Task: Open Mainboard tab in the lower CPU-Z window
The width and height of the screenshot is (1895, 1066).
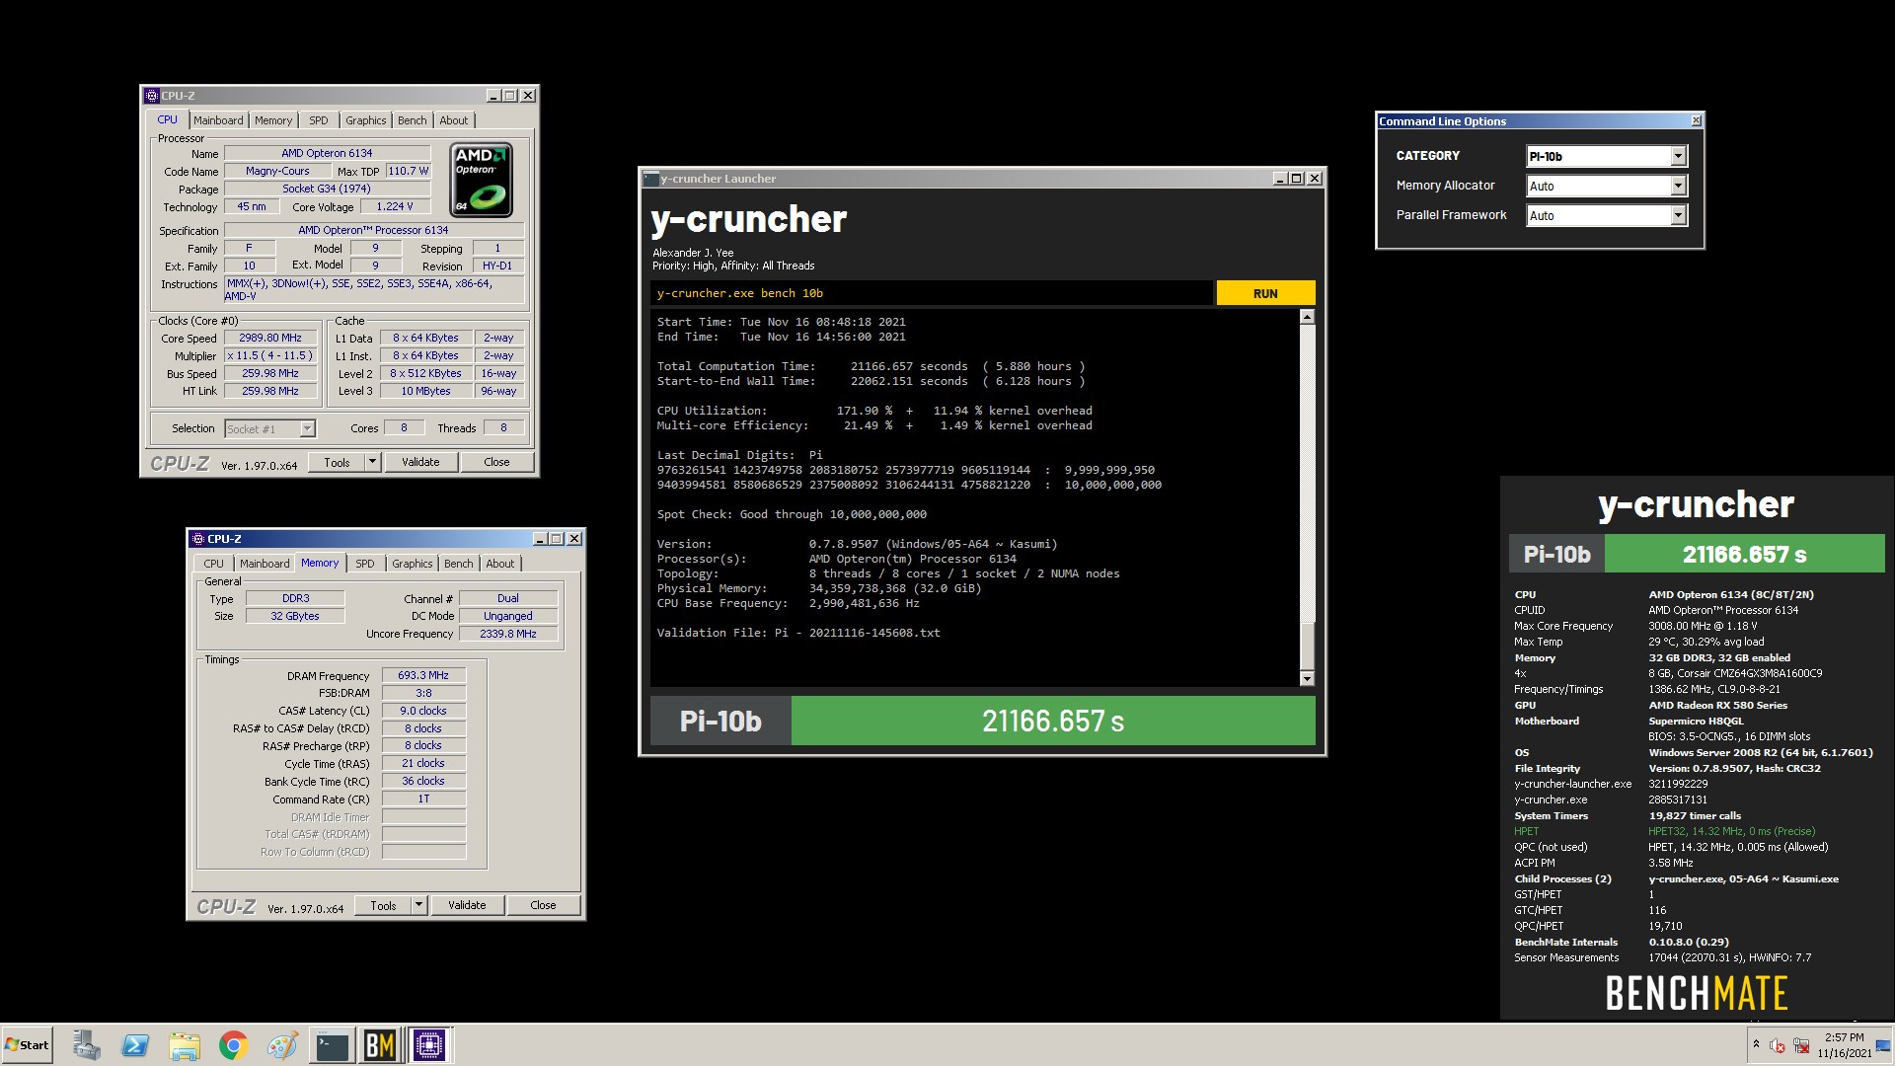Action: [265, 564]
